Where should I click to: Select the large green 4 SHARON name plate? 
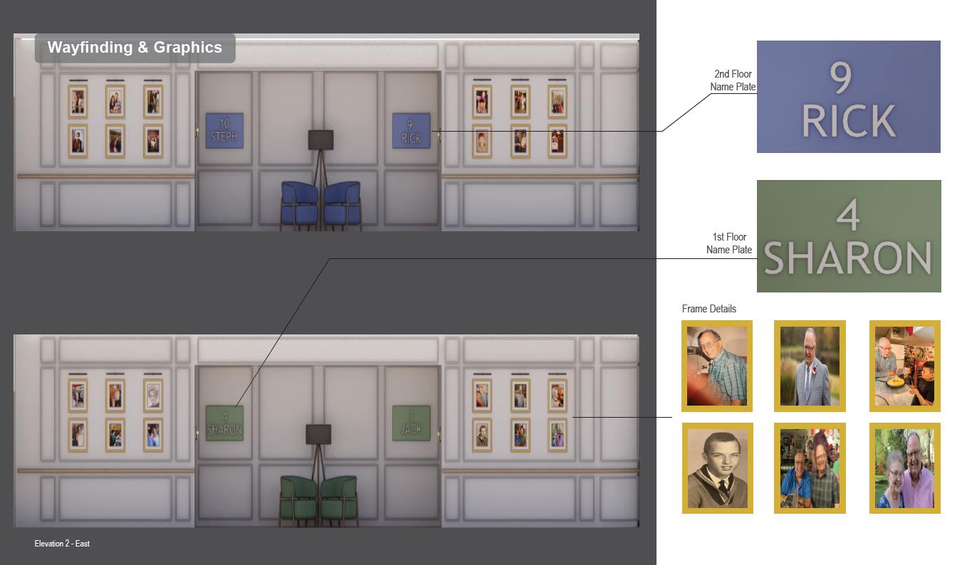pos(848,236)
